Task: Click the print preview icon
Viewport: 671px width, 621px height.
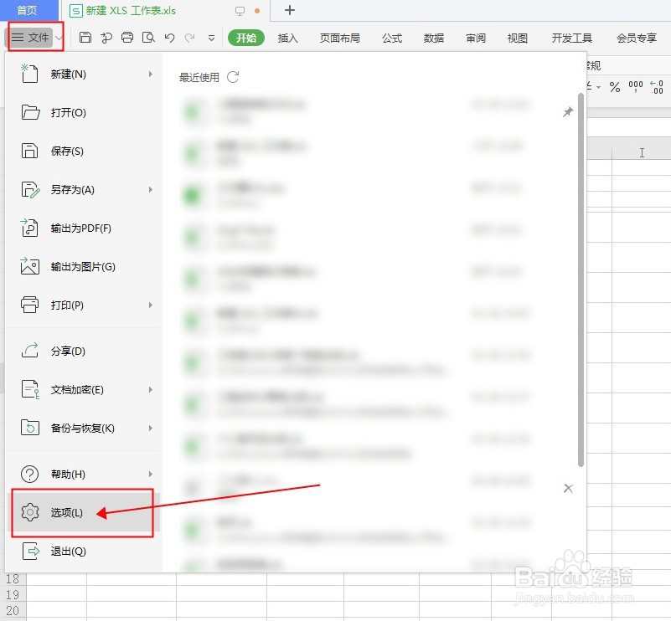Action: (148, 38)
